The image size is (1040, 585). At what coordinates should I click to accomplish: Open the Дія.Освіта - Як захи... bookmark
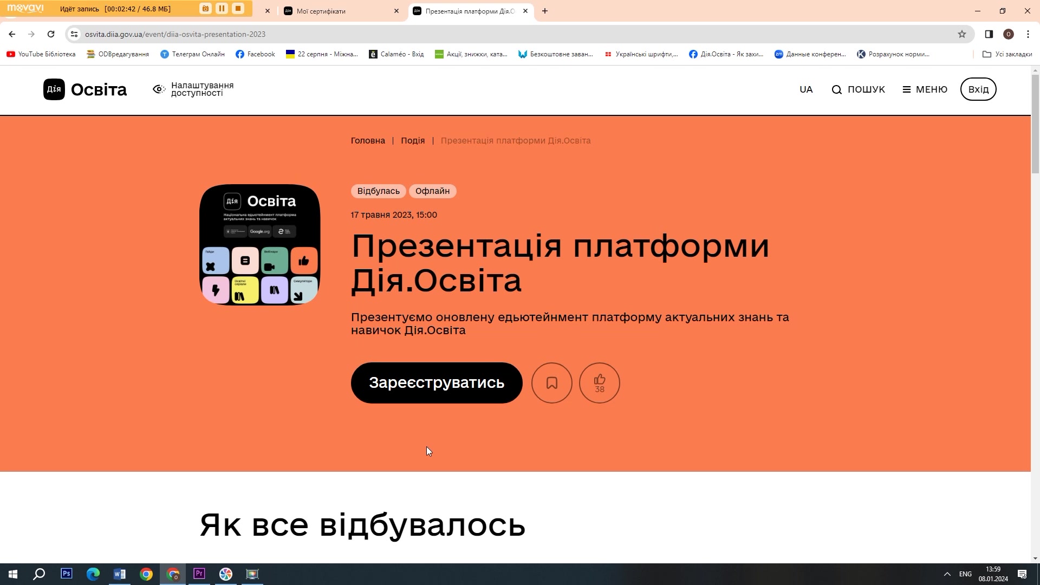(x=726, y=54)
